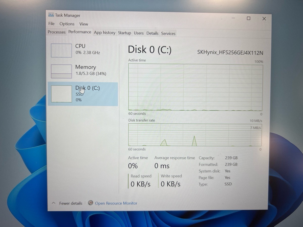Open the Details tab

click(x=152, y=33)
